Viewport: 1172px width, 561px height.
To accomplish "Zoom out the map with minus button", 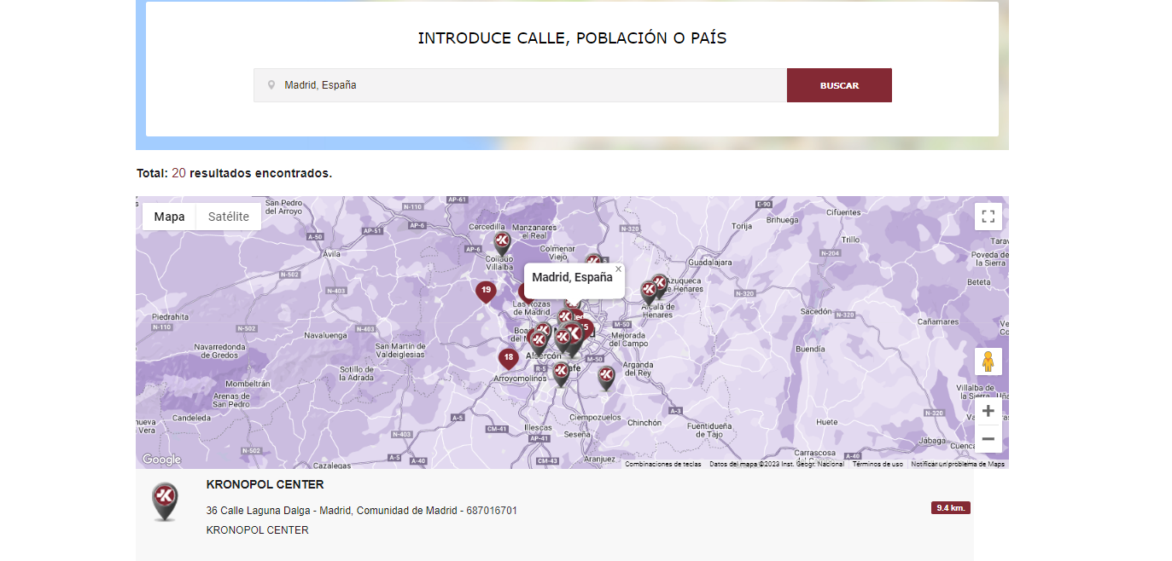I will [988, 439].
